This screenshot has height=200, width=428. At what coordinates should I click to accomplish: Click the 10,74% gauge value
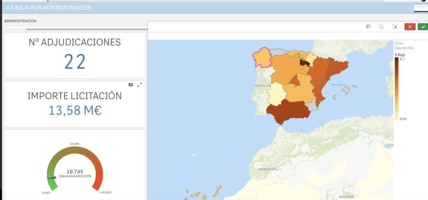tap(75, 172)
